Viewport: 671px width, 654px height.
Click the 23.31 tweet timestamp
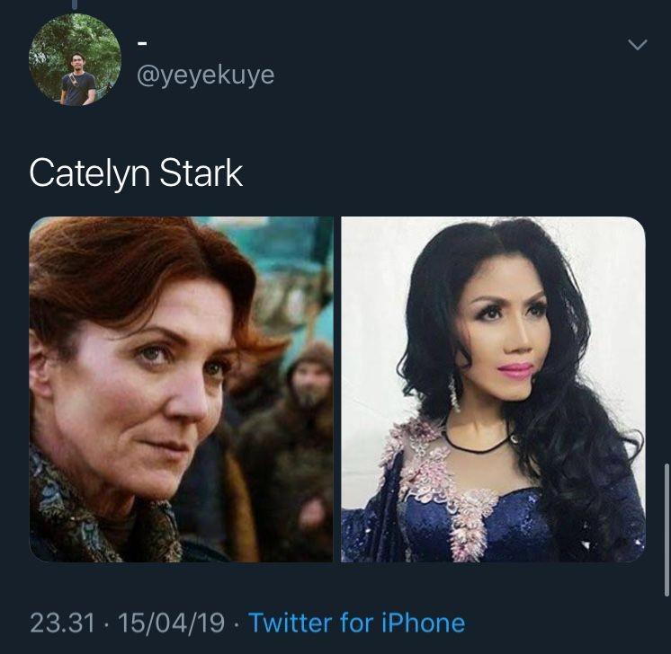click(x=62, y=623)
